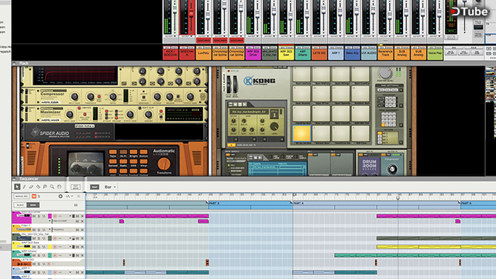Collapse the LETS GO track

coord(13,260)
